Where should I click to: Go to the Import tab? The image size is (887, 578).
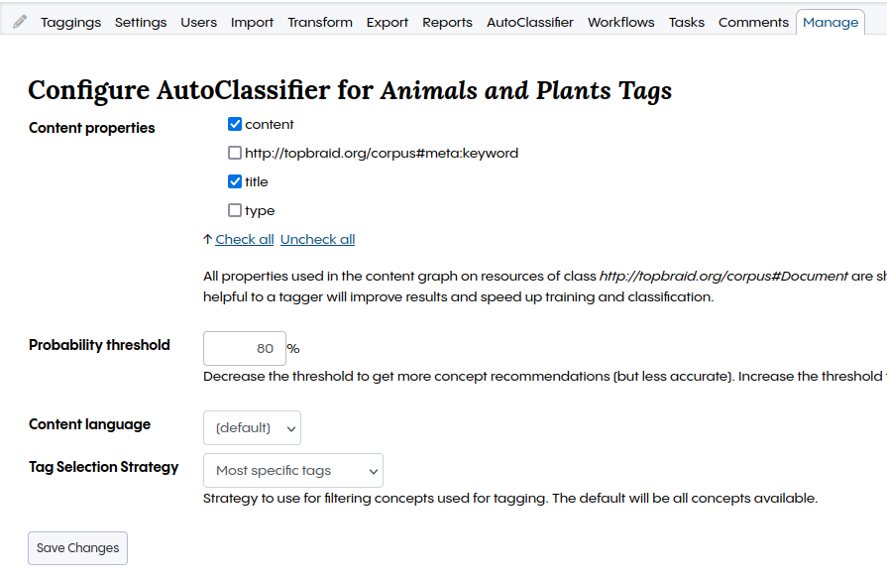click(252, 21)
